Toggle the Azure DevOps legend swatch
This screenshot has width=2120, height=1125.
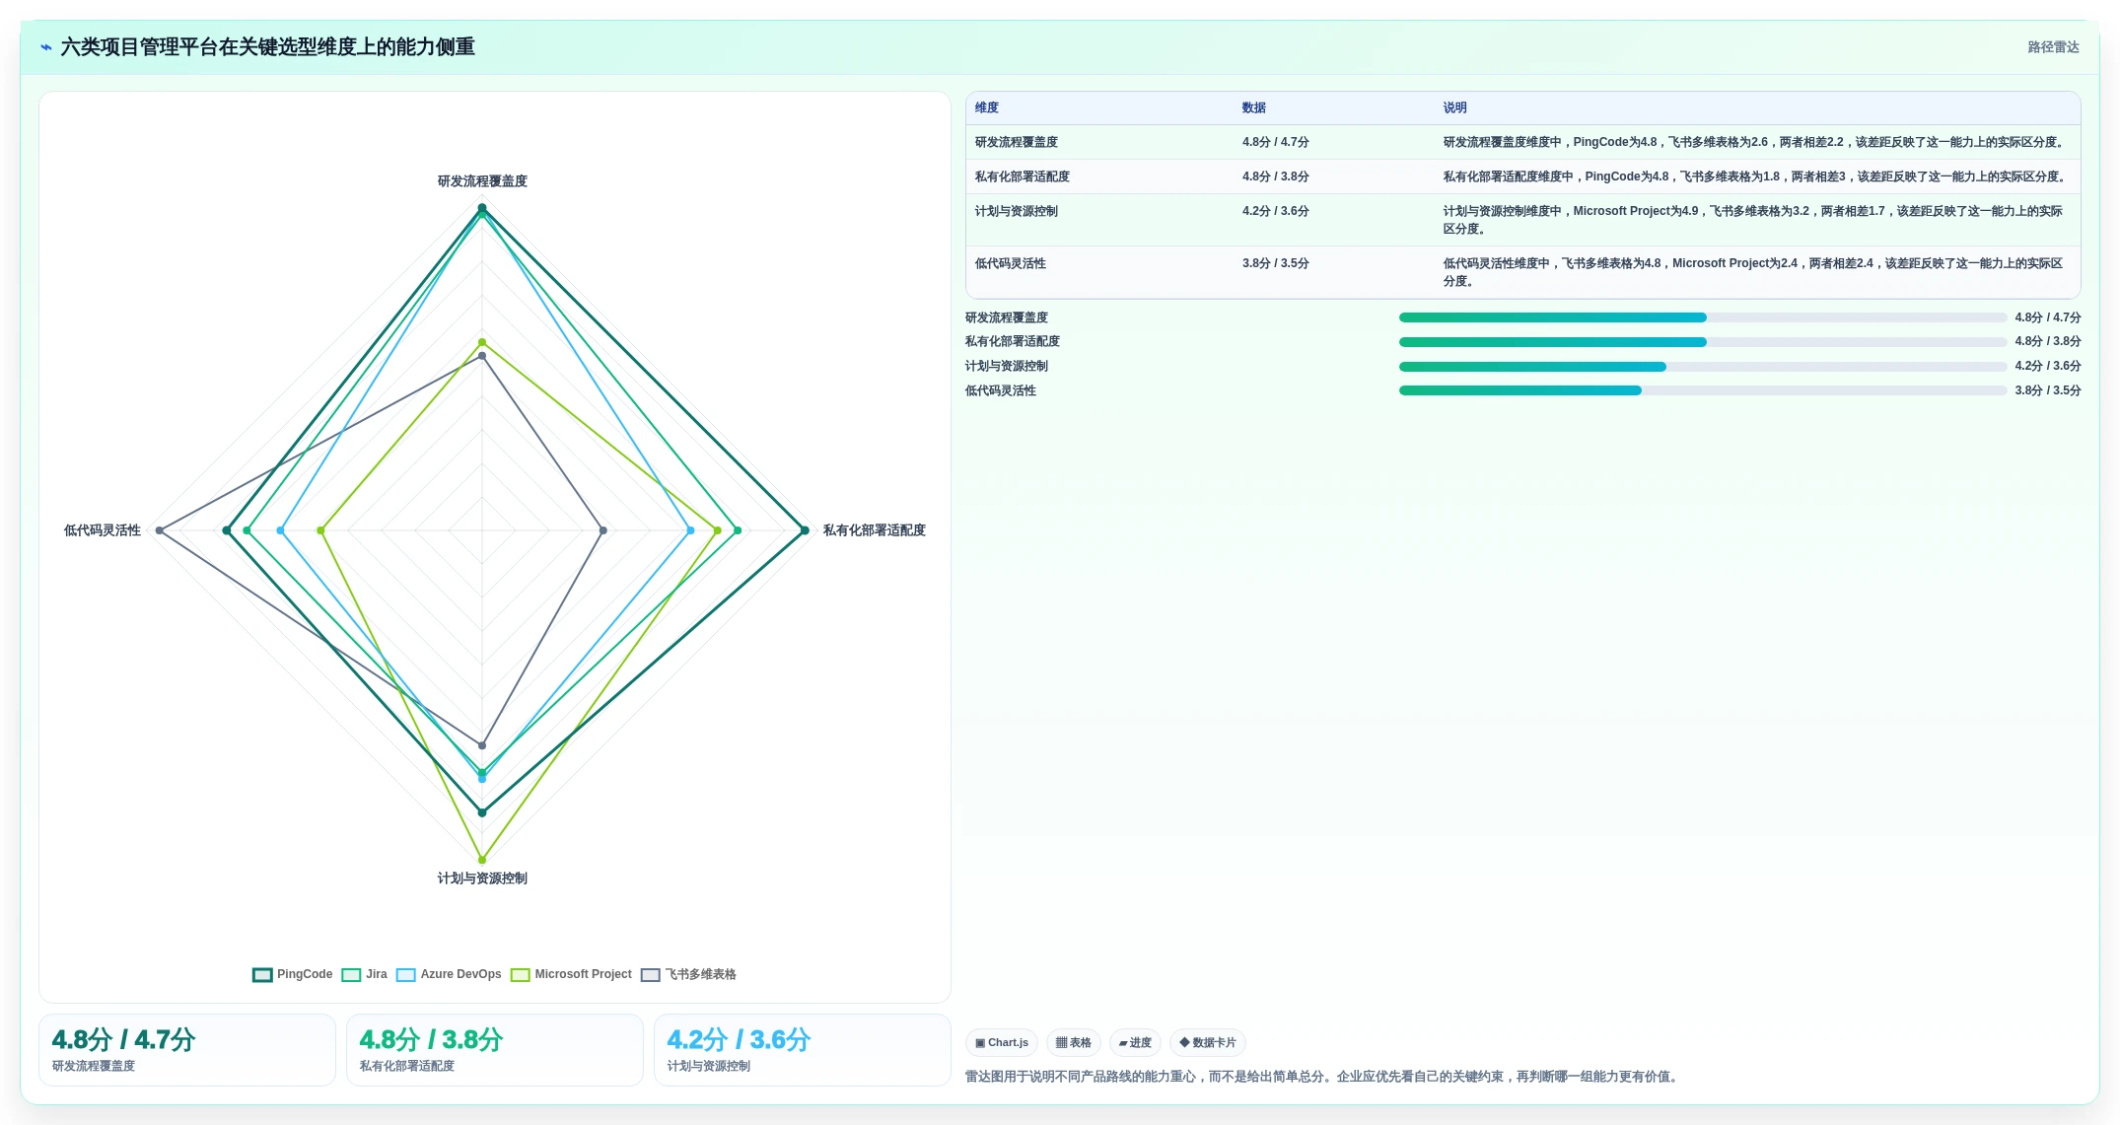406,975
